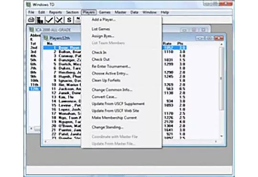Select the 1st grade section

(x=33, y=44)
